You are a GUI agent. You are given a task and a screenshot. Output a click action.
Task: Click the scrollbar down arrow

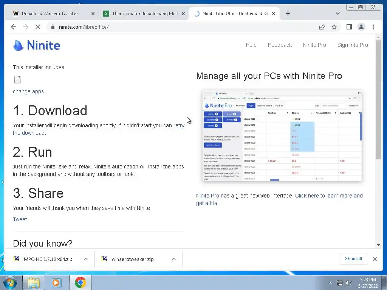[378, 245]
